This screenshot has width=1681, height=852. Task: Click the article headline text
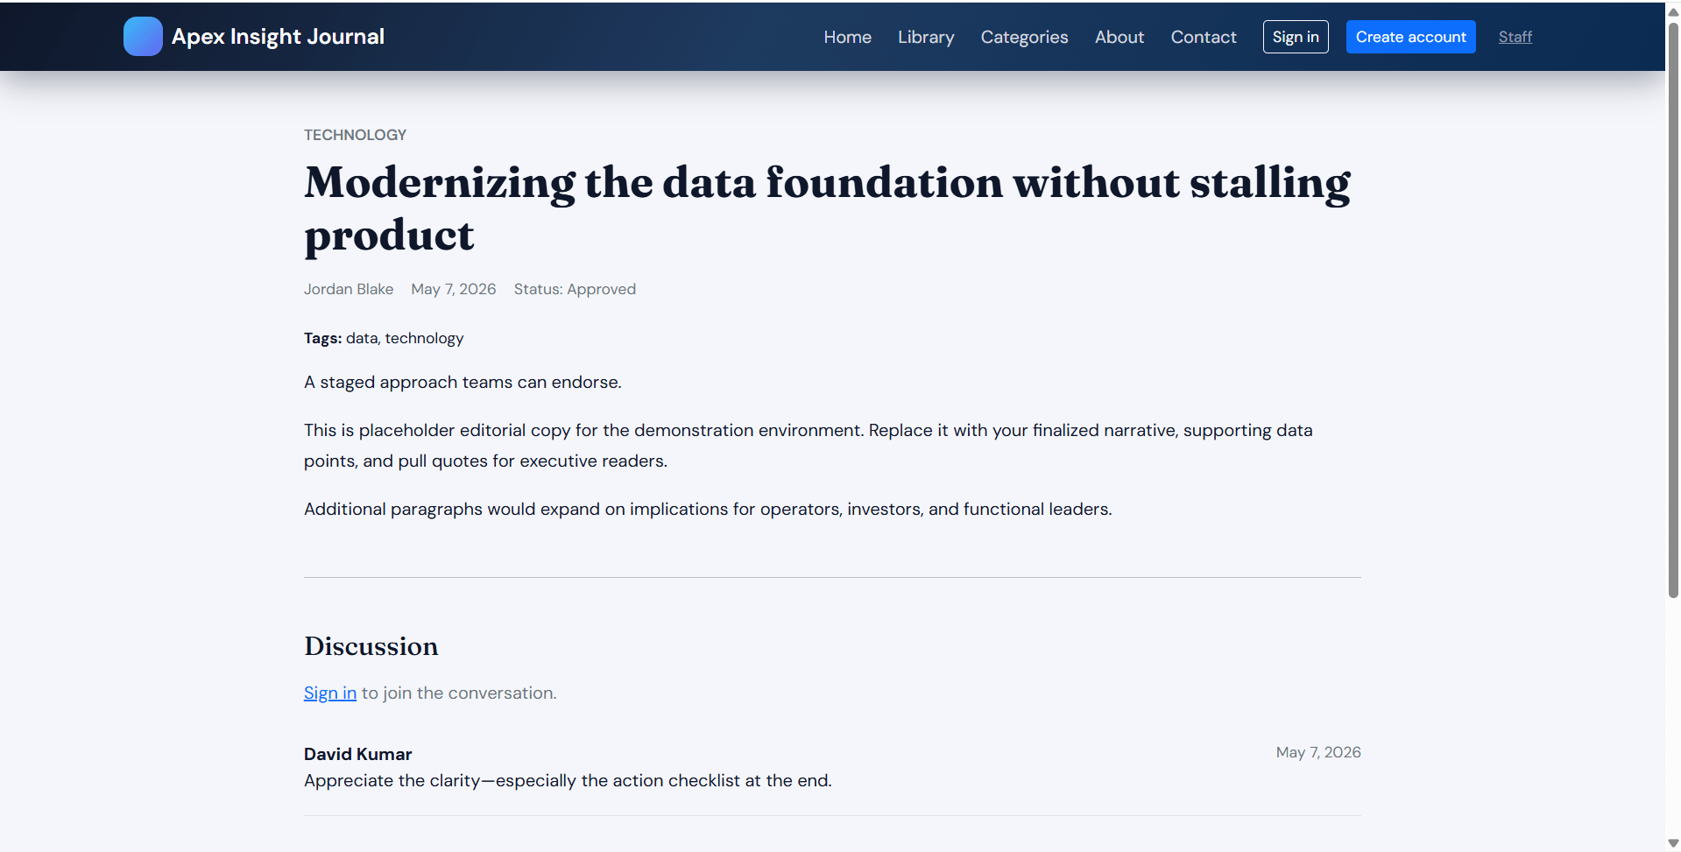[x=827, y=208]
